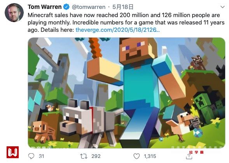Click the 31 replies count
Screen dimensions: 229x163
pyautogui.click(x=42, y=156)
